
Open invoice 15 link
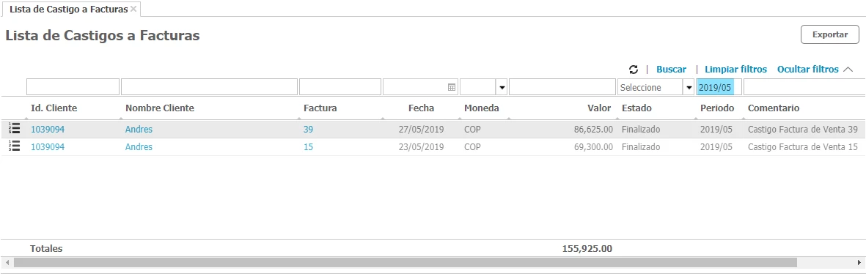pyautogui.click(x=308, y=147)
